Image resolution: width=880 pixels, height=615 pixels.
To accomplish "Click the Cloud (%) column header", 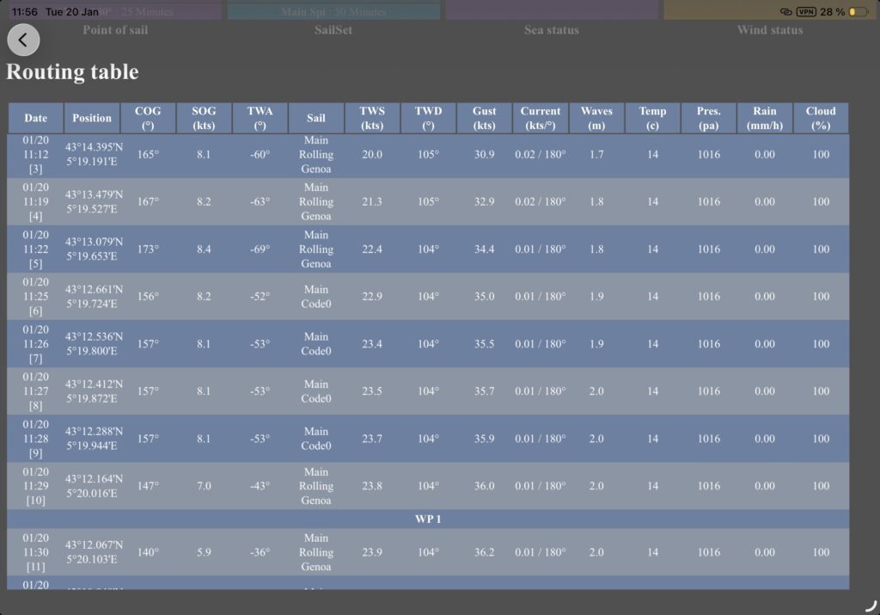I will click(x=821, y=117).
